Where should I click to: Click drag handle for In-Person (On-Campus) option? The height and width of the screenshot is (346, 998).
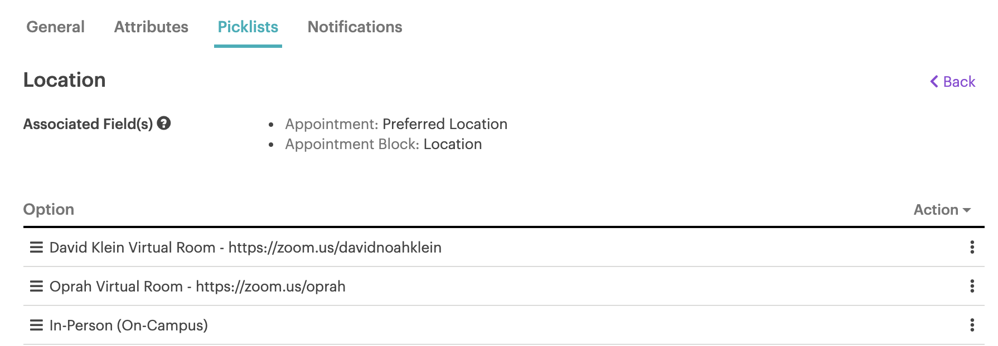36,325
